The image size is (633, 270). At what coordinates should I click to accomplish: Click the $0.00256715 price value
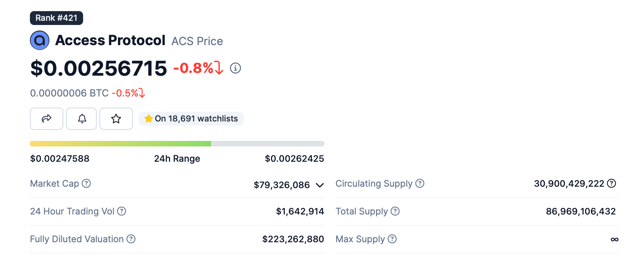pos(99,68)
